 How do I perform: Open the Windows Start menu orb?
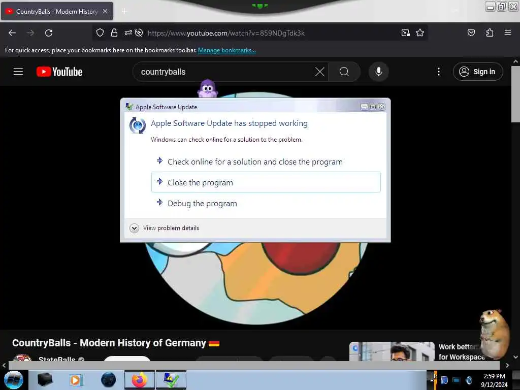[14, 380]
